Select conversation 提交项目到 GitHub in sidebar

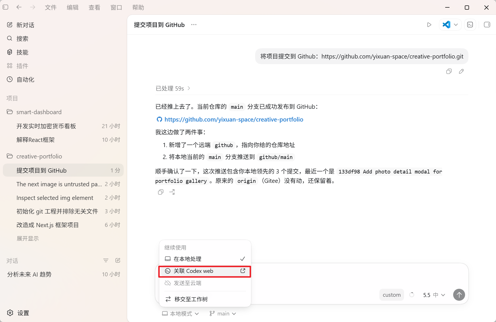coord(63,170)
